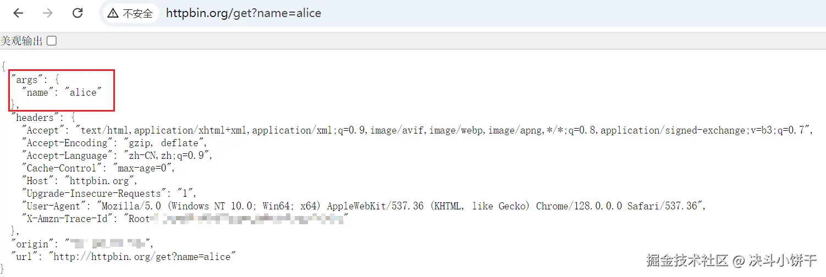Click the "alice" value in args
Screen dimensions: 826x277
coord(84,92)
